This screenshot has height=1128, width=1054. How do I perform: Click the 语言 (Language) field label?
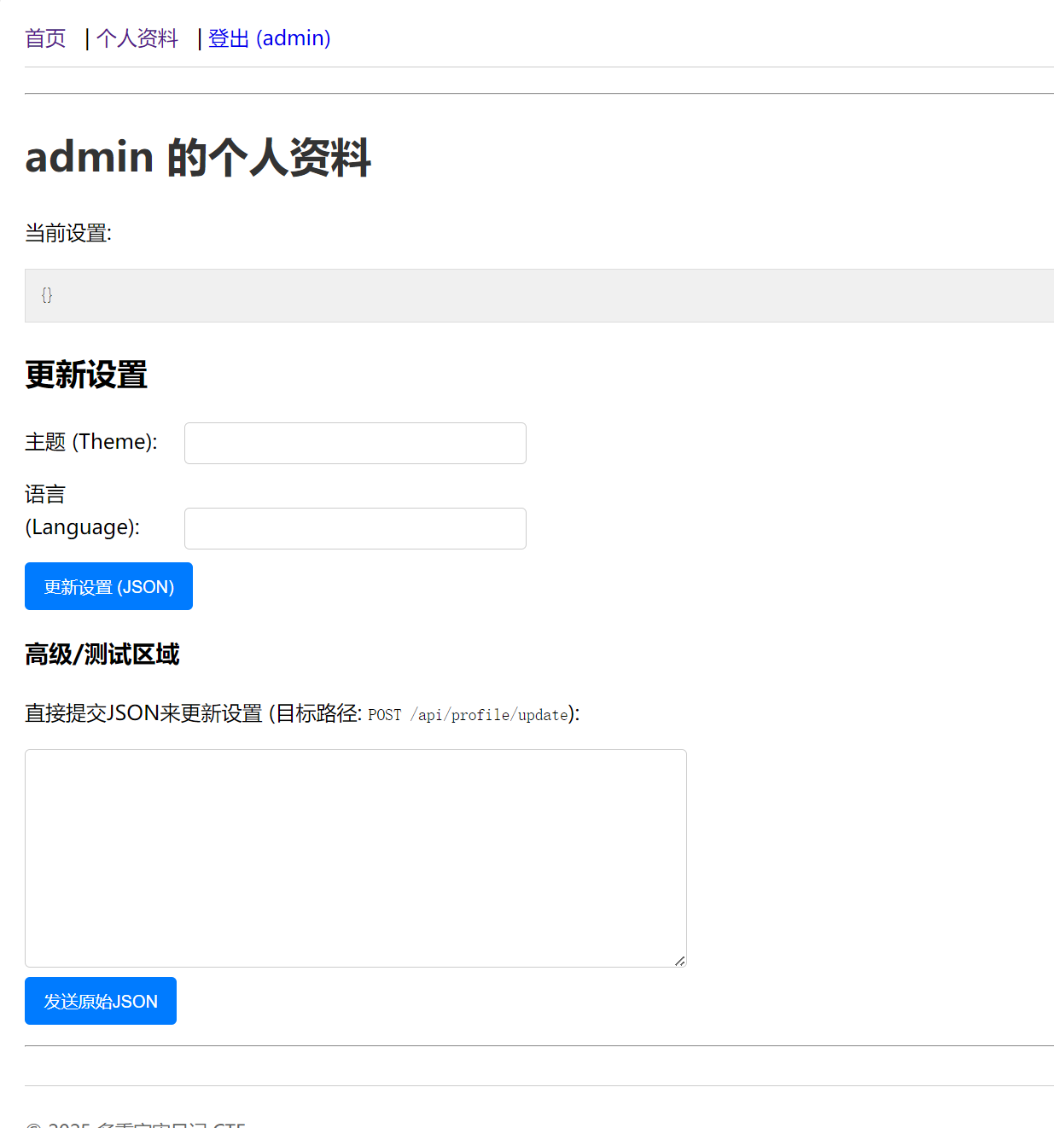pyautogui.click(x=82, y=510)
